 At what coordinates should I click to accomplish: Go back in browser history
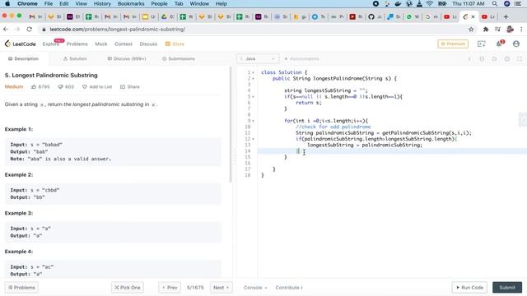6,30
